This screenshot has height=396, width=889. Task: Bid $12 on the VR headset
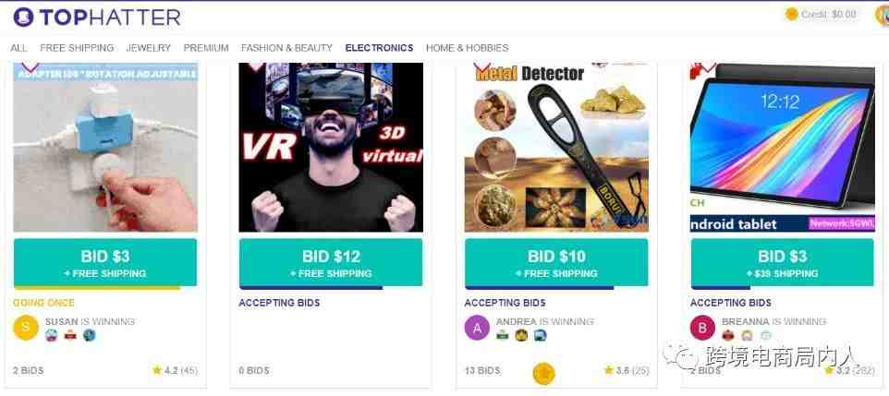331,262
